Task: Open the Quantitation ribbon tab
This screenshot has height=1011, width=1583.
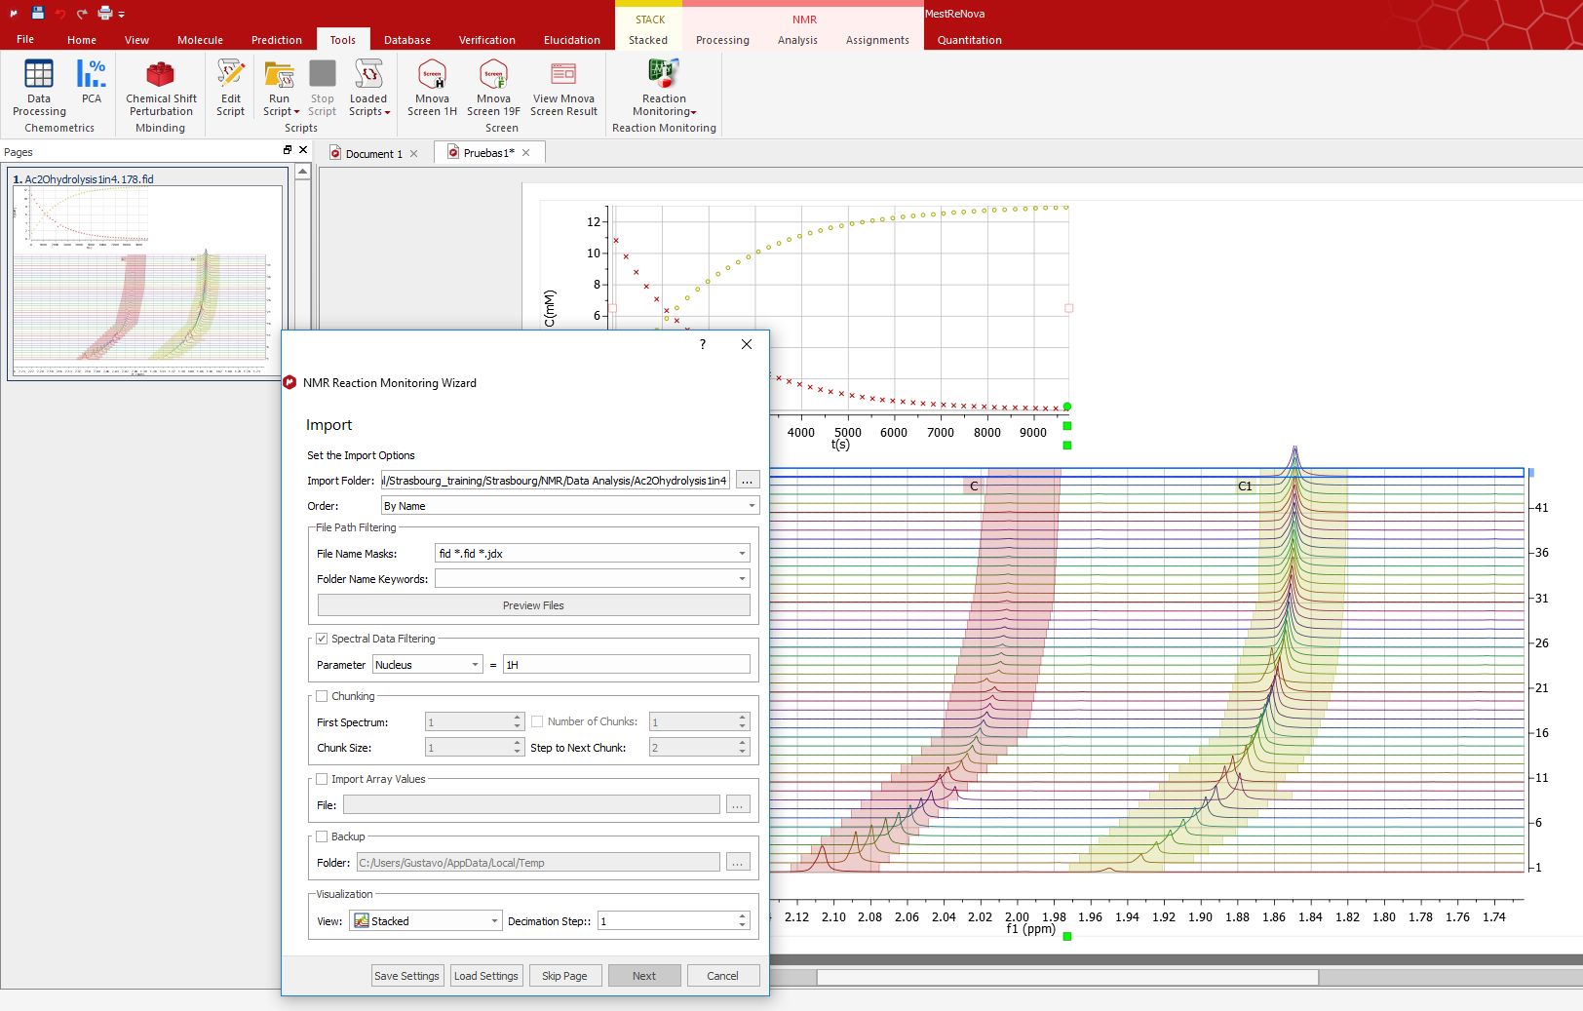Action: pos(969,40)
